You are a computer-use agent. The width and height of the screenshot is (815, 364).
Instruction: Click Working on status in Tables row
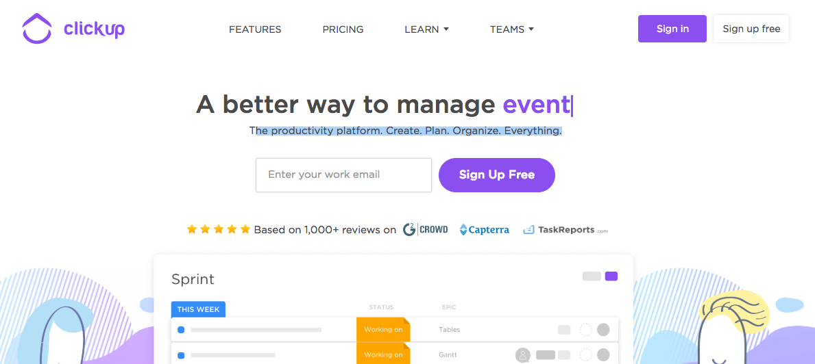point(383,330)
